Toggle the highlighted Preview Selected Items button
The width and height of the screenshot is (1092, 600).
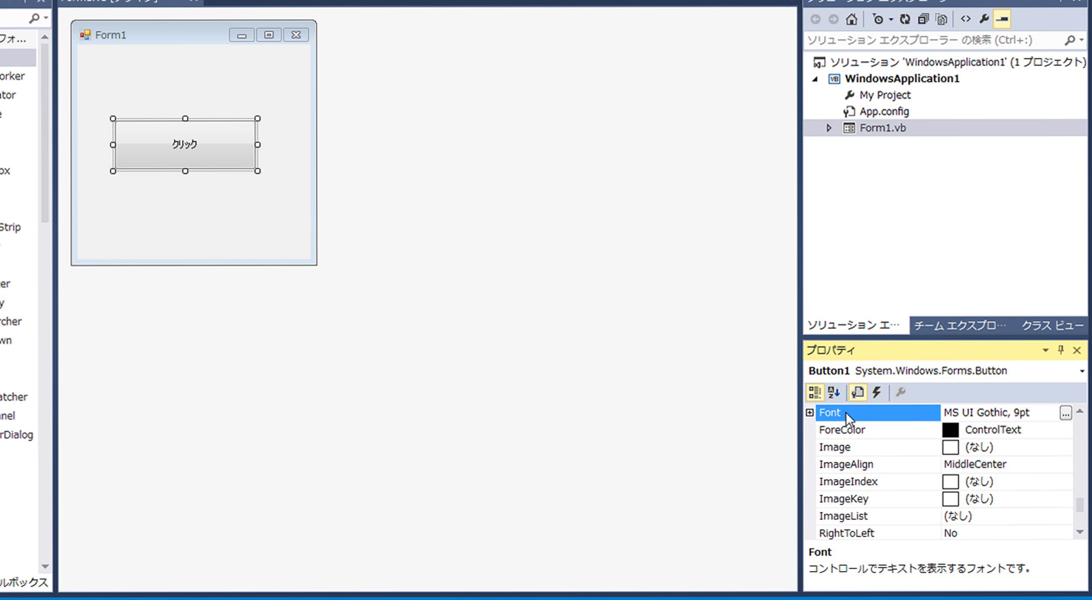click(x=1002, y=19)
